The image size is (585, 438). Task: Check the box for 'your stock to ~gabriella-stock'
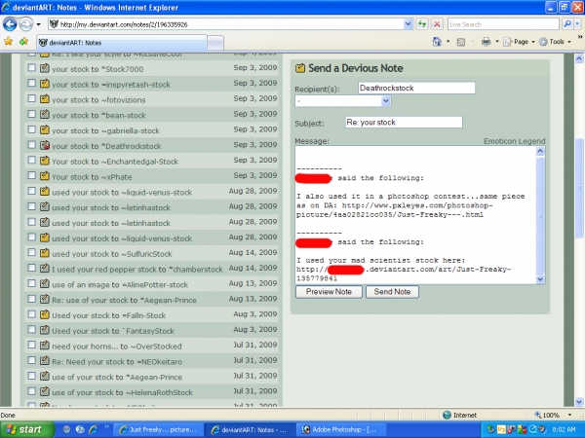point(32,129)
